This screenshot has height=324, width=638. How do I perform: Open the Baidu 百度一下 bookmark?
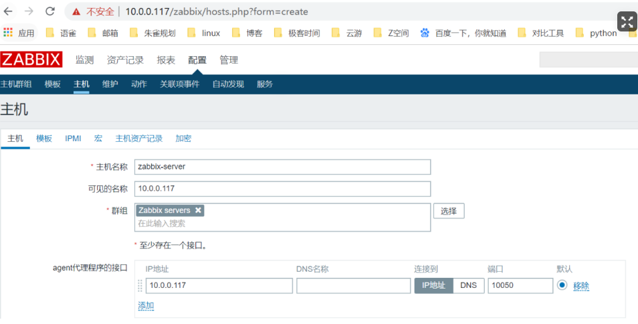(x=463, y=33)
